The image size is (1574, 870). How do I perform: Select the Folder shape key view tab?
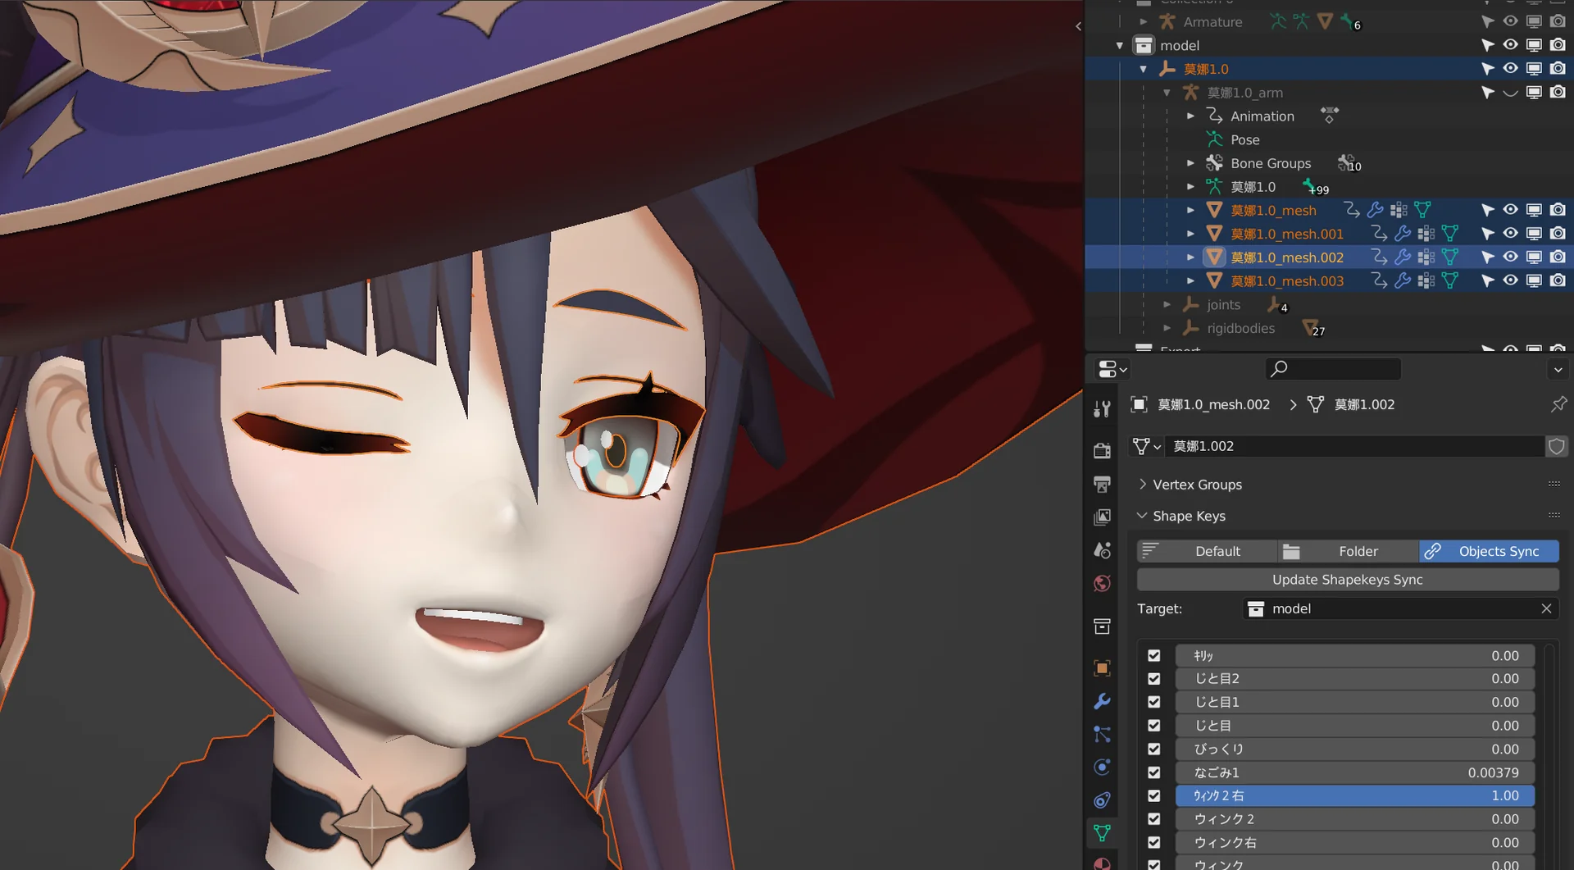coord(1347,551)
